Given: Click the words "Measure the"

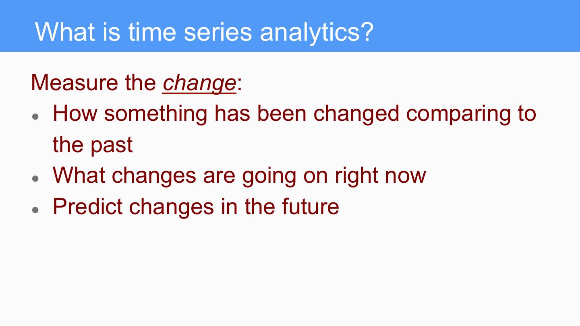Looking at the screenshot, I should [93, 83].
